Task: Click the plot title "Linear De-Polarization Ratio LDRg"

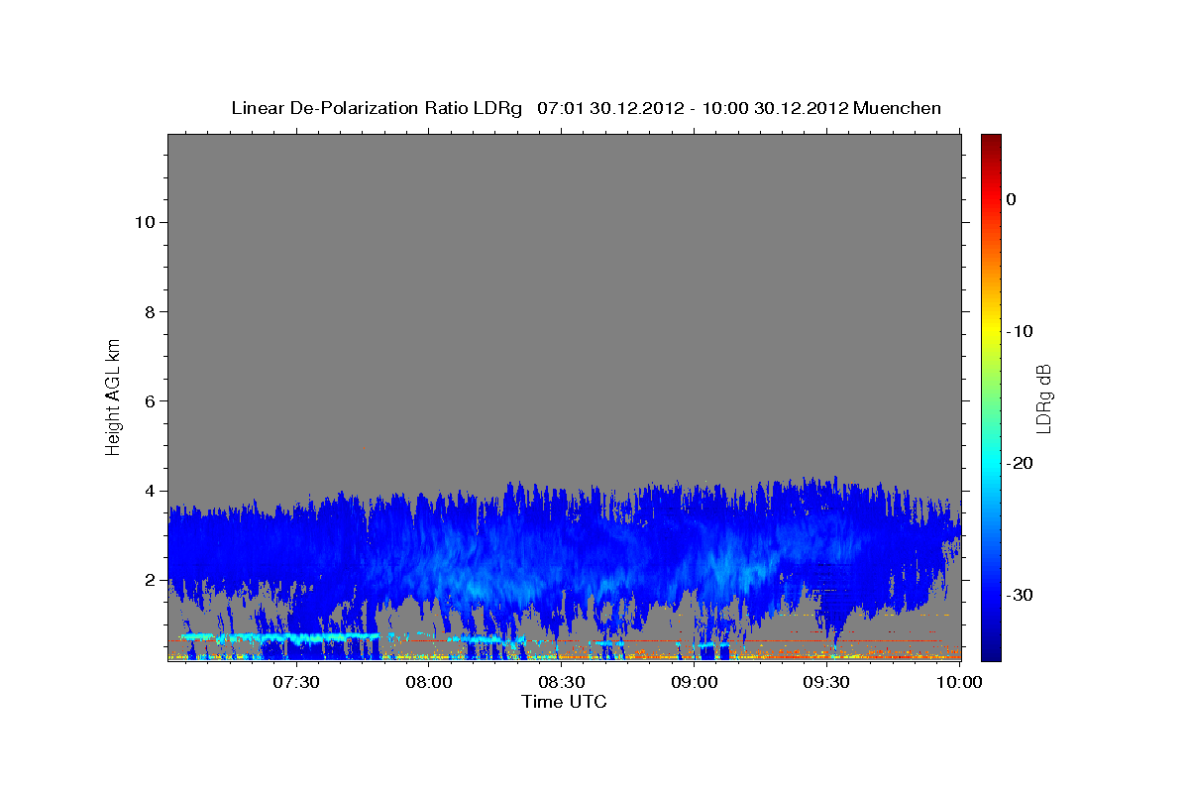Action: (376, 108)
